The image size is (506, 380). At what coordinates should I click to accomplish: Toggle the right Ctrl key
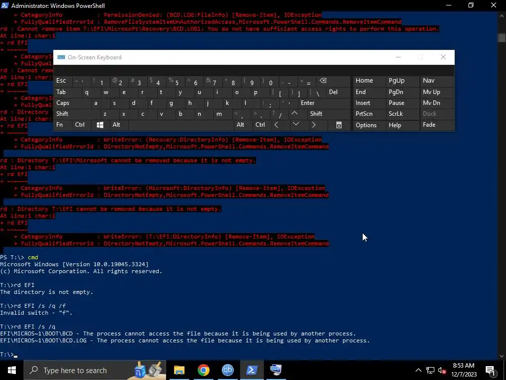[x=261, y=125]
